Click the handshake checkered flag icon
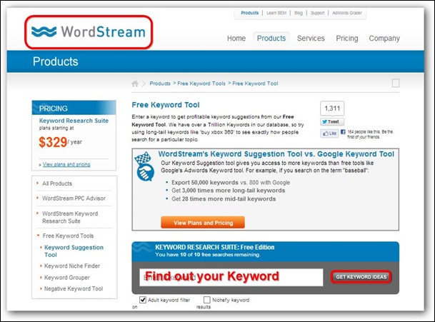Viewport: 435px width, 322px height. pyautogui.click(x=144, y=167)
